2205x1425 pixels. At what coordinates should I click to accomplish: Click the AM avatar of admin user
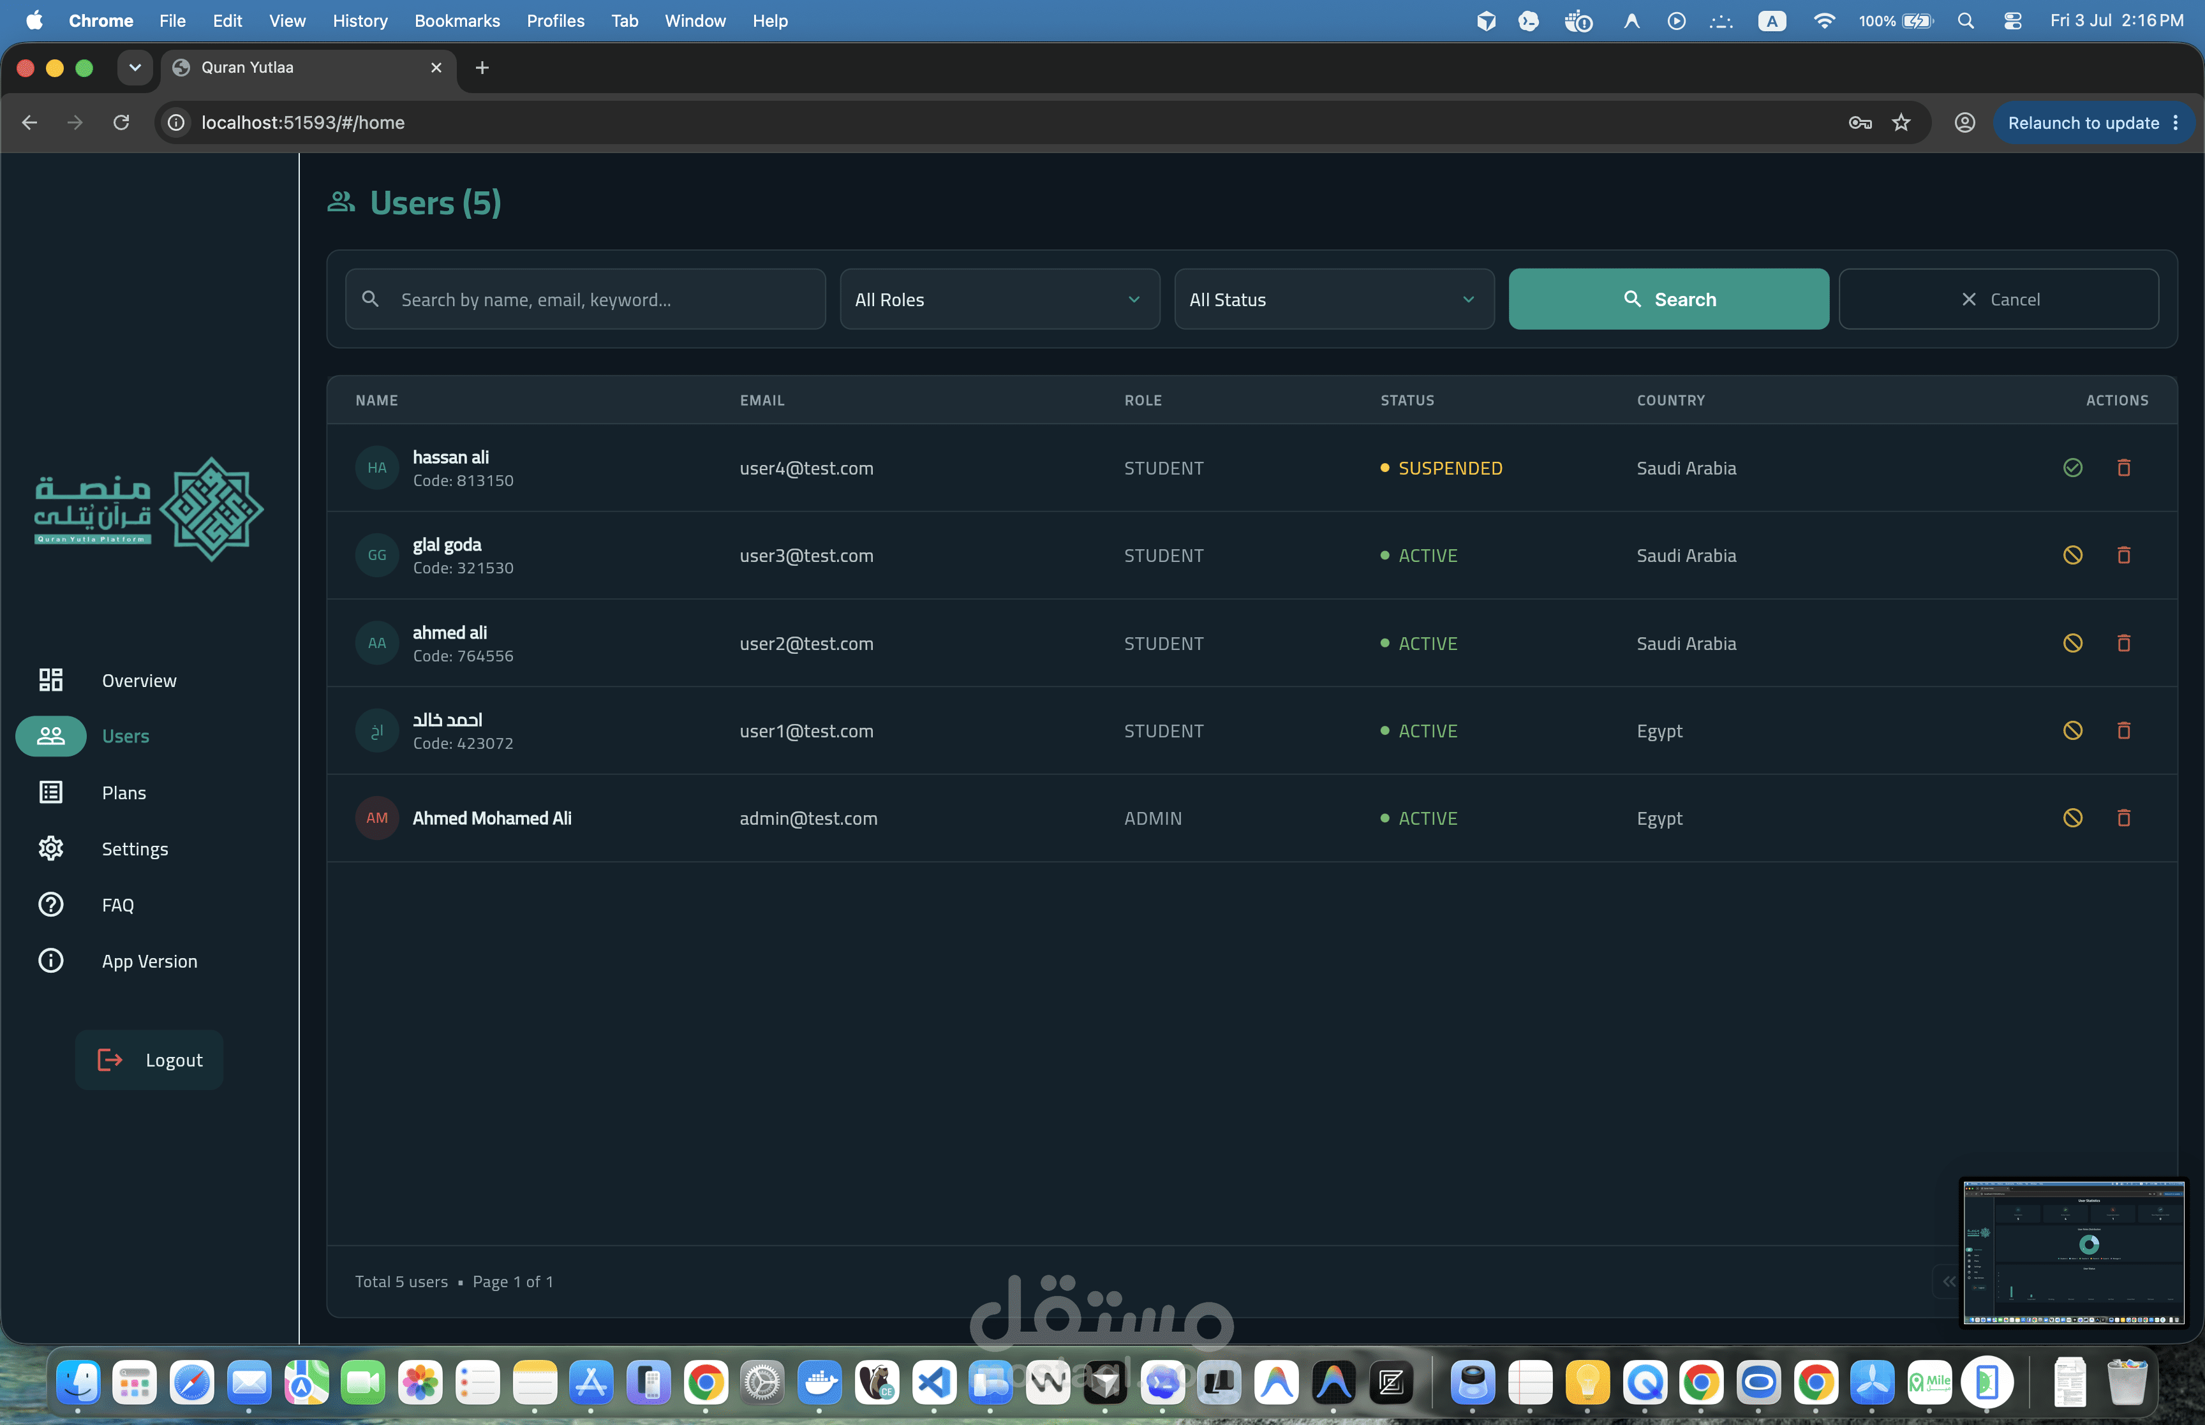coord(376,818)
